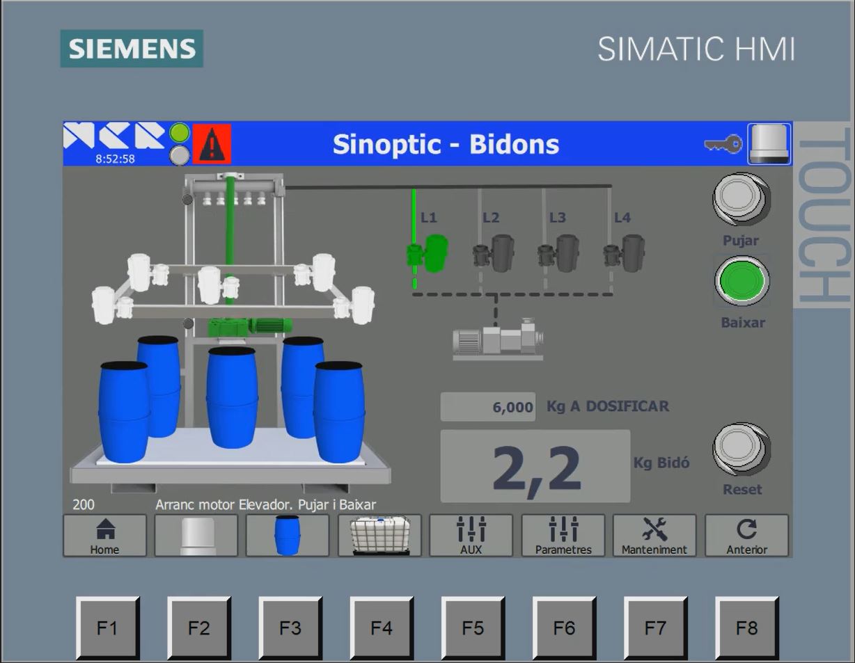Open the blue drum (Bidons) screen
This screenshot has height=663, width=855.
287,536
